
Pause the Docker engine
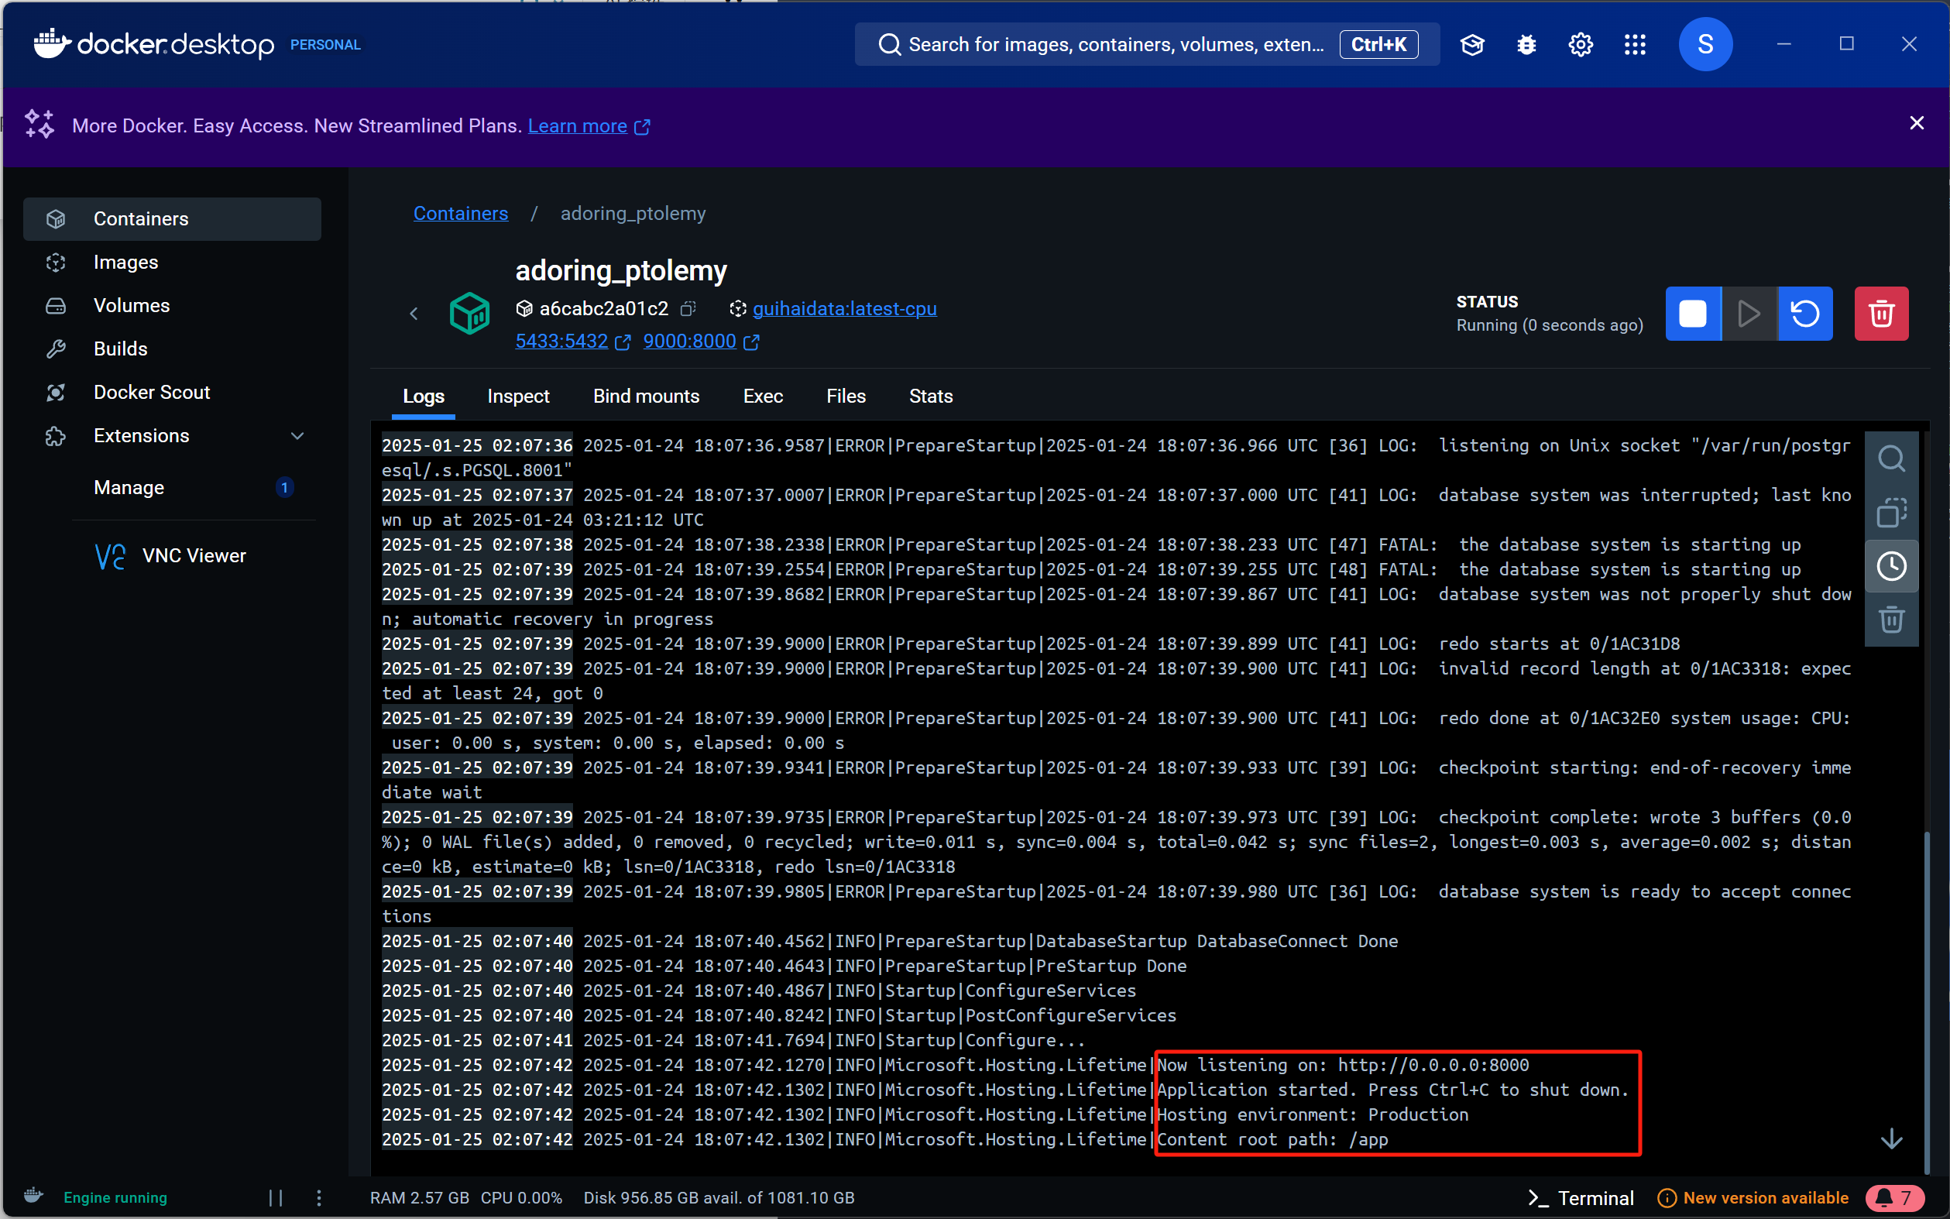pyautogui.click(x=276, y=1197)
